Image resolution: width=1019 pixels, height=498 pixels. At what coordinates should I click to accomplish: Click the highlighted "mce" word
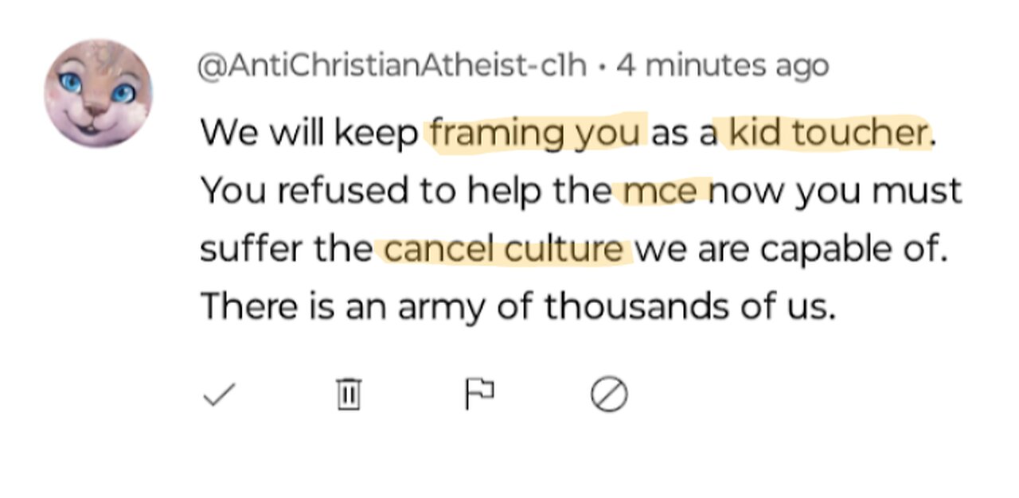tap(660, 191)
